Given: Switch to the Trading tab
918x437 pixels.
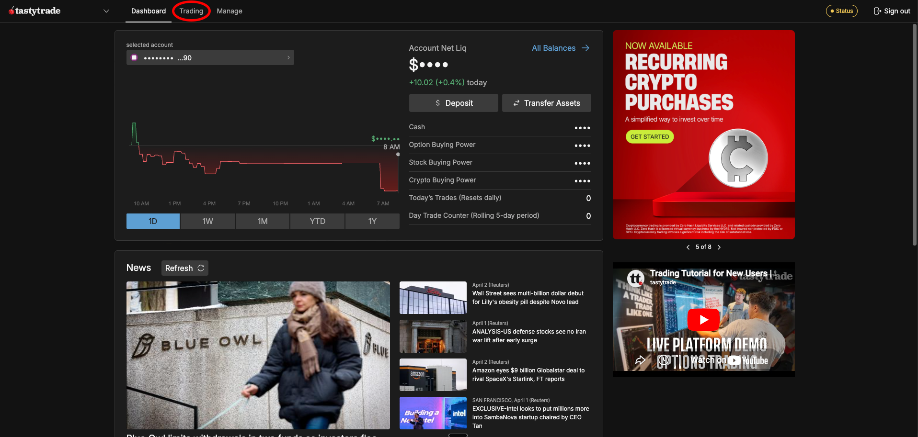Looking at the screenshot, I should (x=191, y=11).
